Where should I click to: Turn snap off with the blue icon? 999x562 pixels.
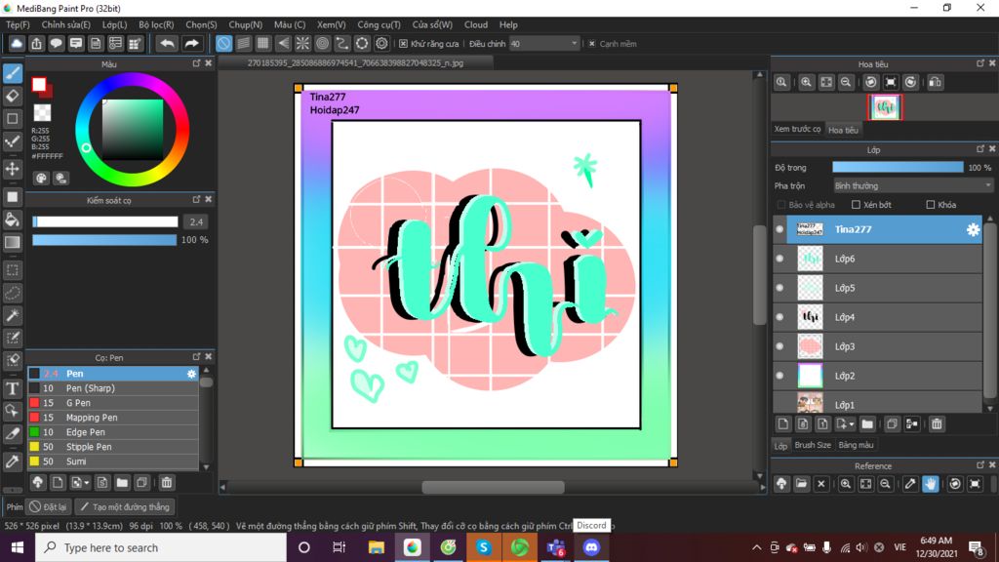coord(223,43)
